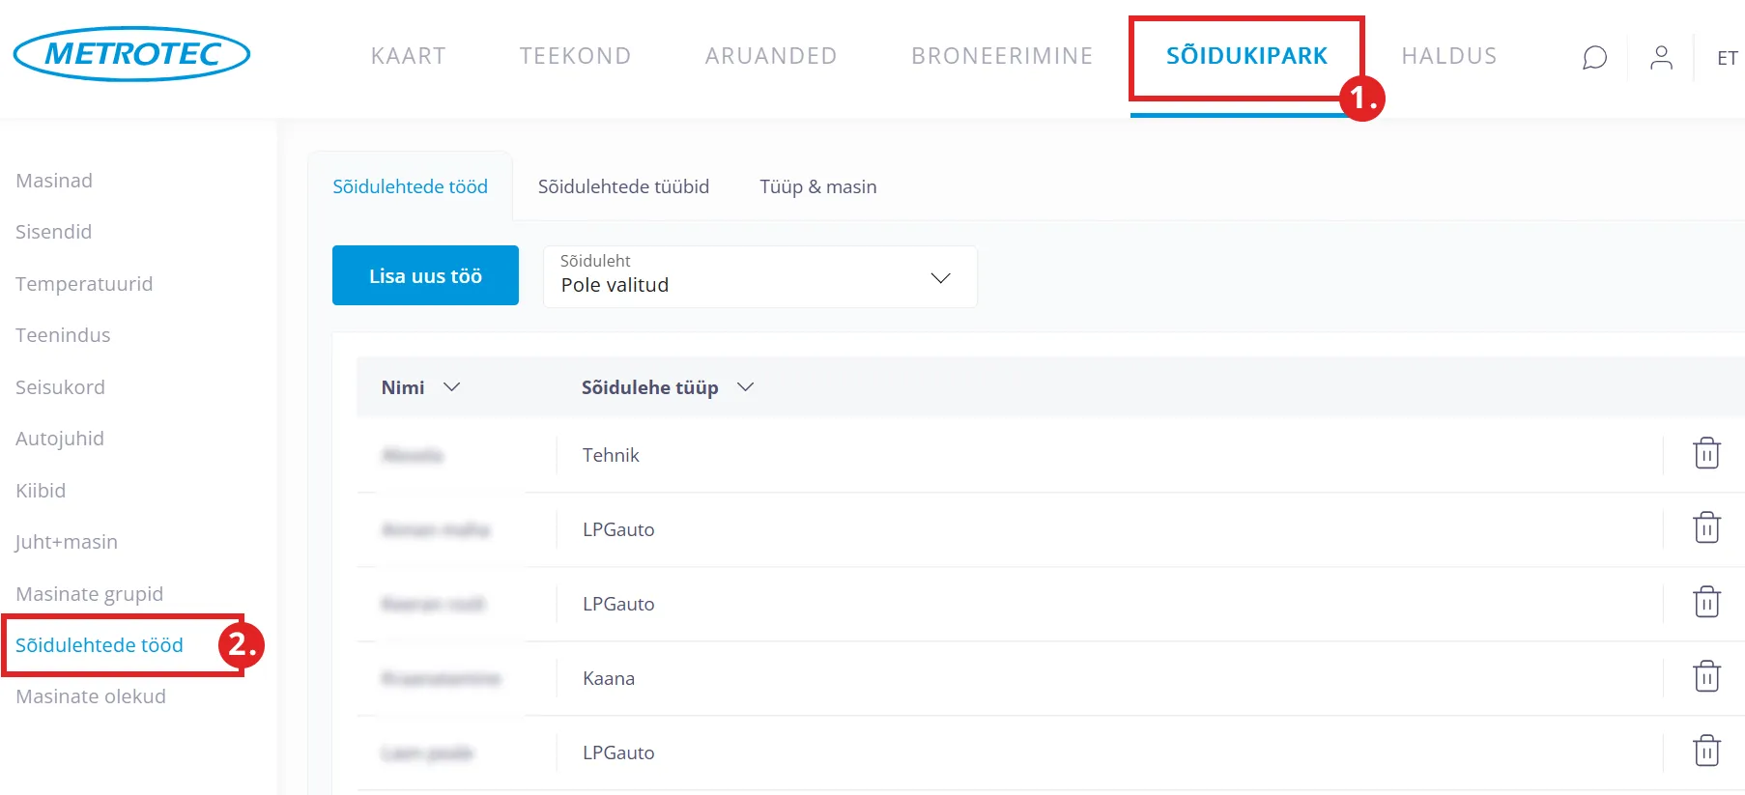Select Temperatuurid in the sidebar

coord(84,284)
